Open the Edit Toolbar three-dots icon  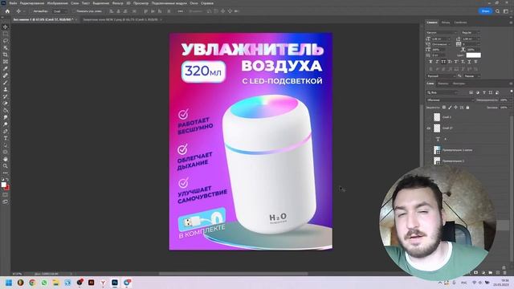coord(6,173)
